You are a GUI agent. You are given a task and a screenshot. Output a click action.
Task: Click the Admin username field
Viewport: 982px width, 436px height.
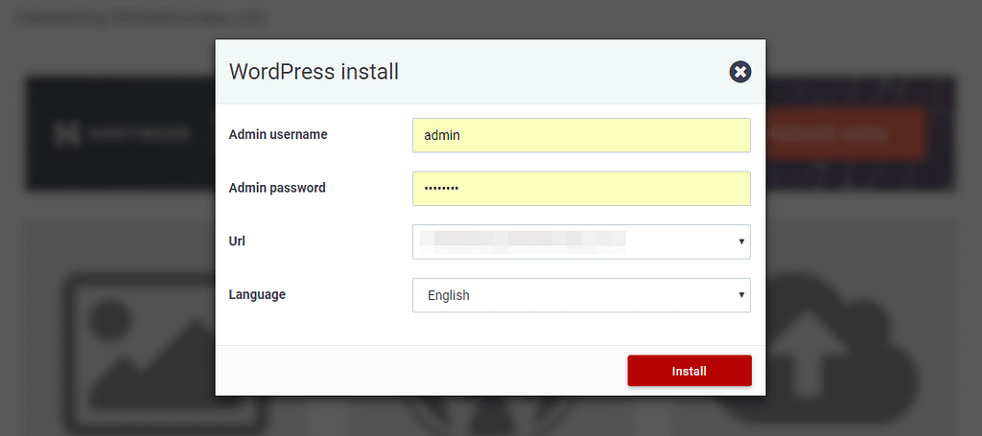[581, 135]
